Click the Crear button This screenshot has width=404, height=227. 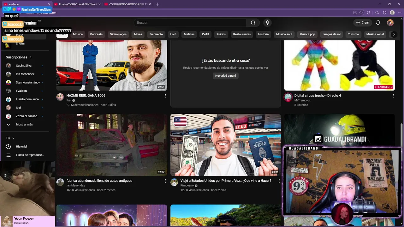362,23
